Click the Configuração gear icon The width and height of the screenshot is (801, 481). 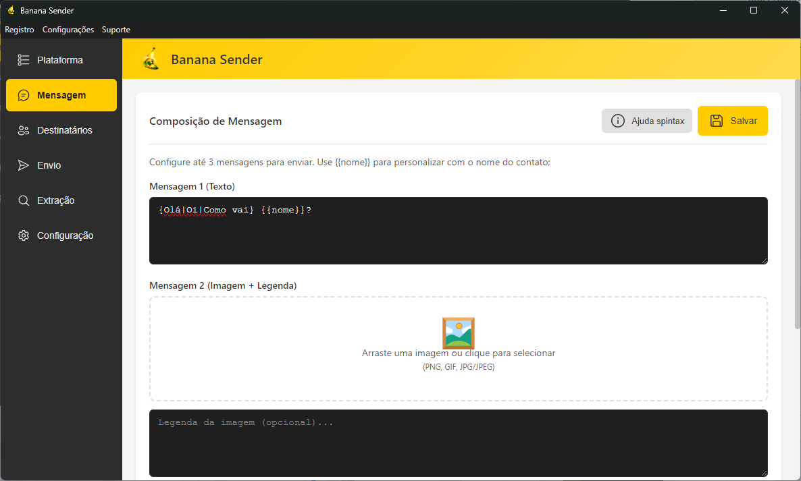coord(24,235)
